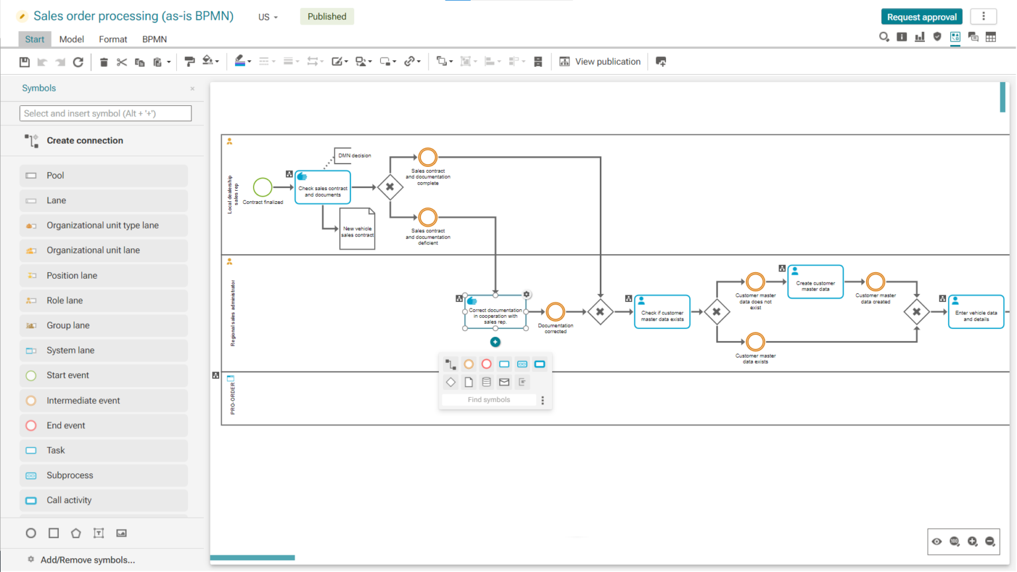This screenshot has height=572, width=1017.
Task: Click inside the Find symbols search field
Action: pos(490,399)
